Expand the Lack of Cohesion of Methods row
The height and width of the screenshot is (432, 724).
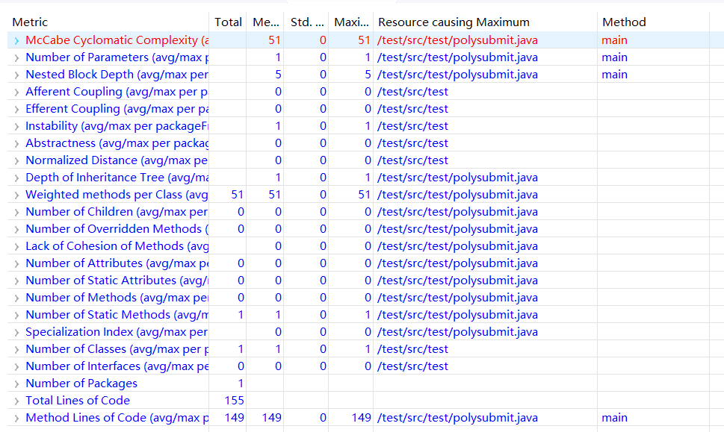click(16, 246)
